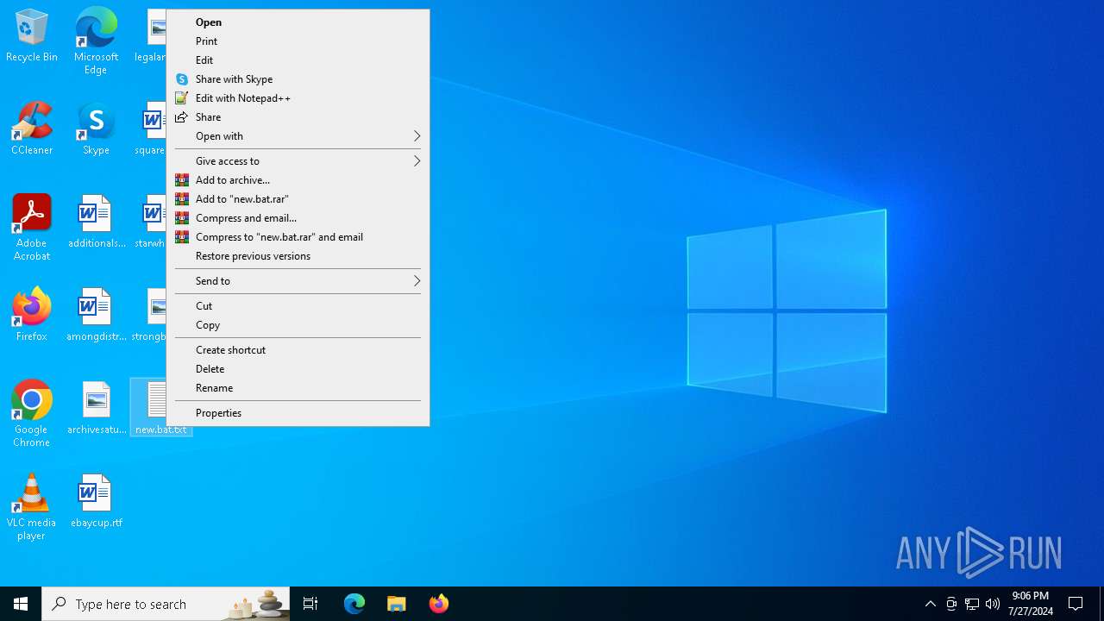Choose Rename from the context menu
Screen dimensions: 1104x621
coord(298,388)
